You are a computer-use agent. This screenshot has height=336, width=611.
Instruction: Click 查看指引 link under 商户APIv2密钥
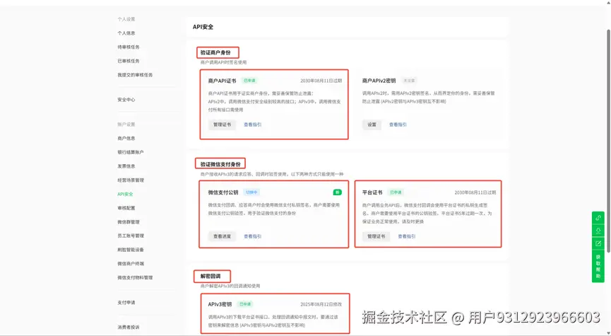[398, 124]
